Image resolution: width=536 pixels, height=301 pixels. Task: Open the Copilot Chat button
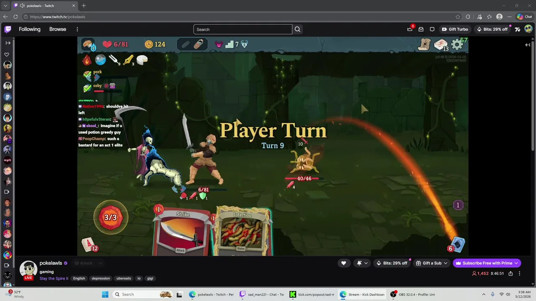(524, 17)
